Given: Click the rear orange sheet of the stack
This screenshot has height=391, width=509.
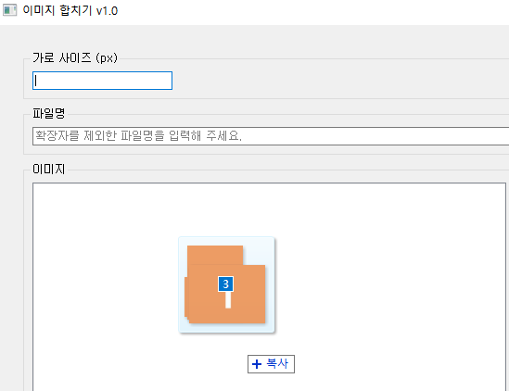Looking at the screenshot, I should tap(215, 255).
